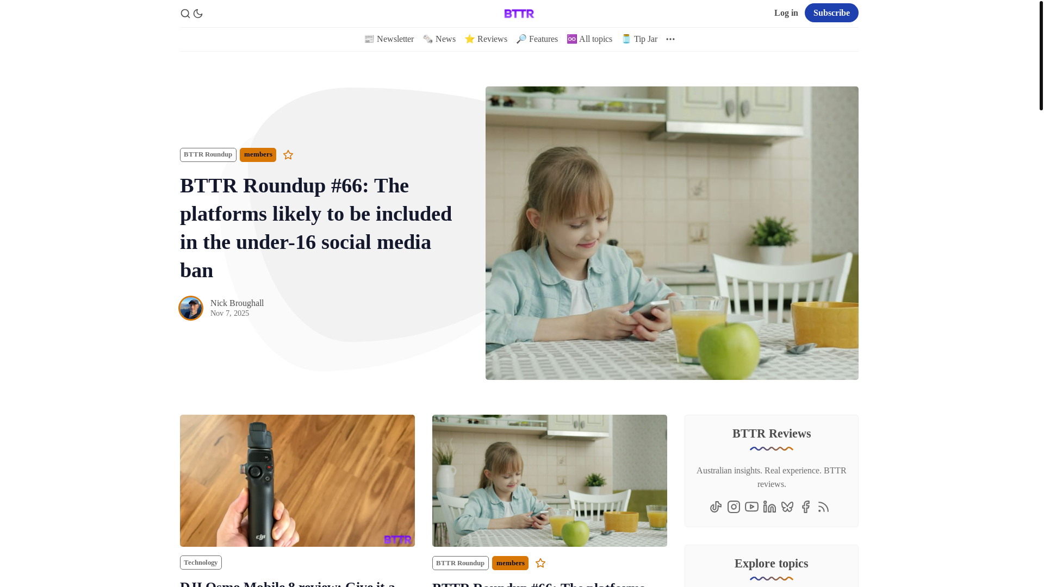Open the YouTube social icon
The width and height of the screenshot is (1044, 587).
click(751, 507)
